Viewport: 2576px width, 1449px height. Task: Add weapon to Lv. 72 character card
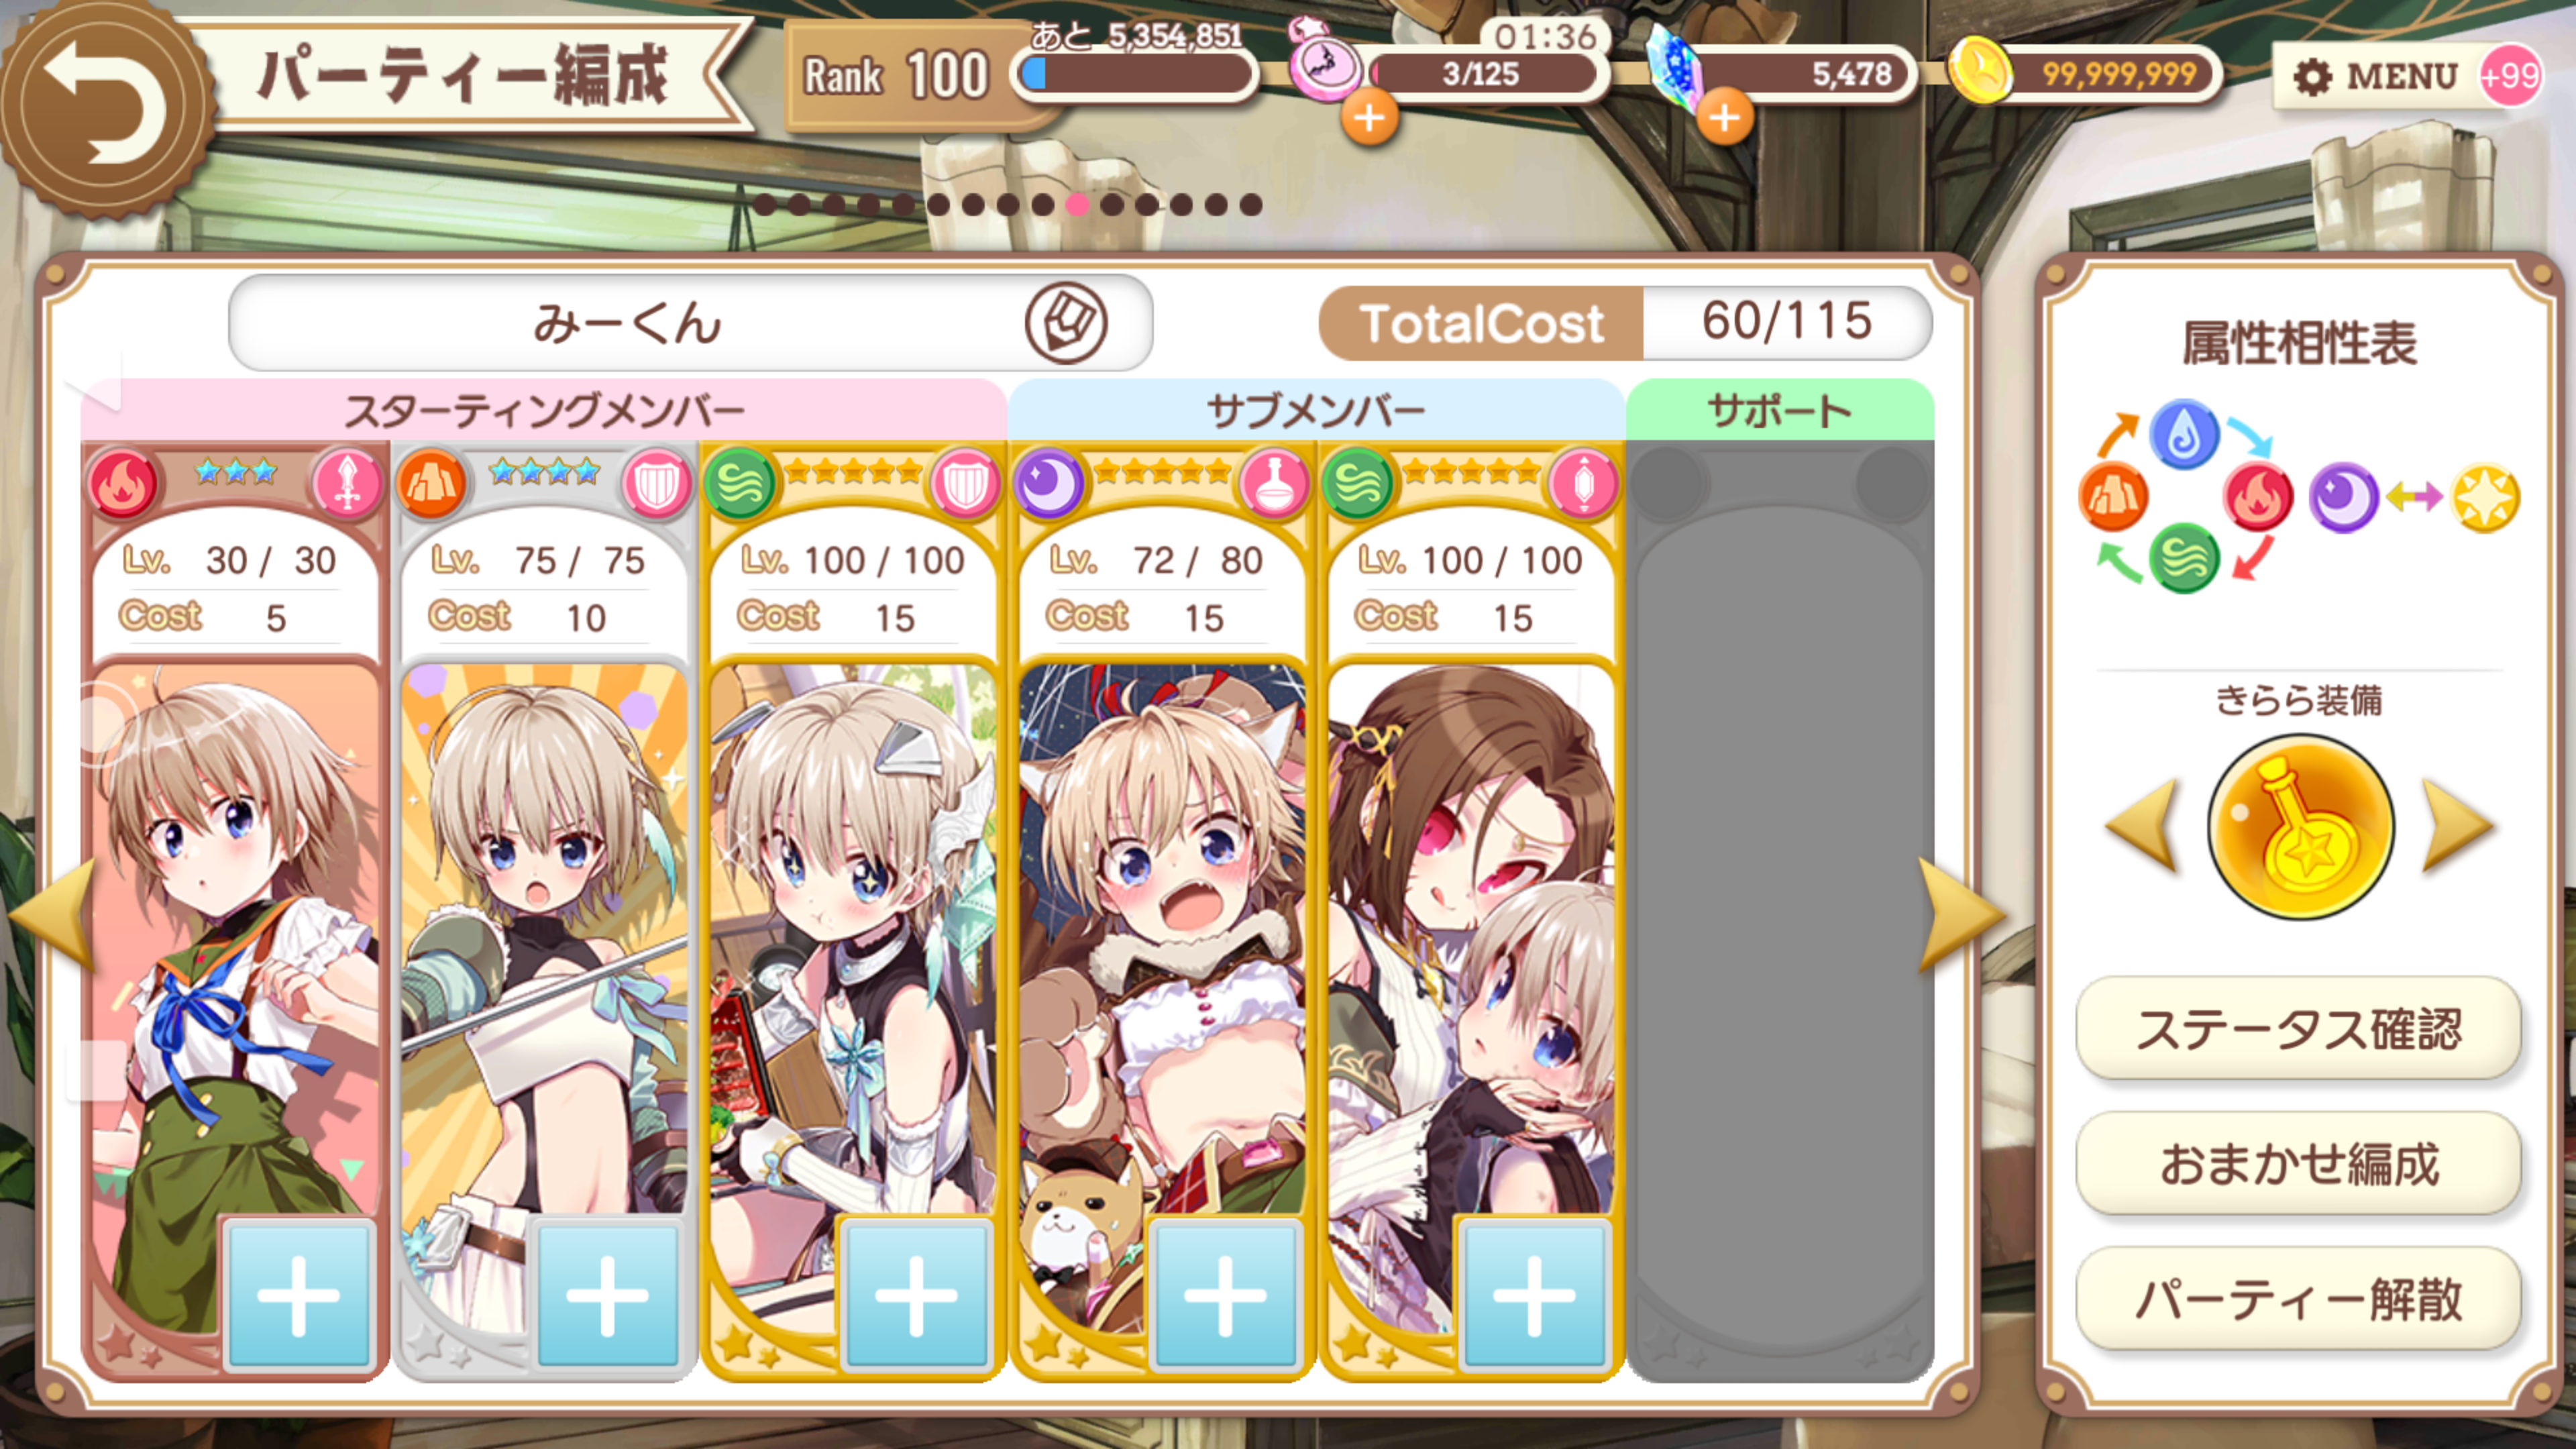point(1225,1295)
